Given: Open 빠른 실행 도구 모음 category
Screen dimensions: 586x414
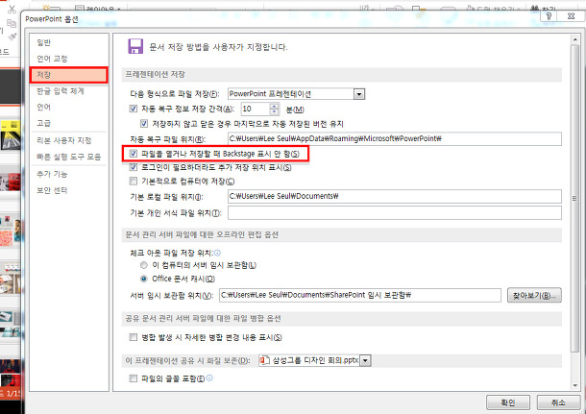Looking at the screenshot, I should click(69, 157).
